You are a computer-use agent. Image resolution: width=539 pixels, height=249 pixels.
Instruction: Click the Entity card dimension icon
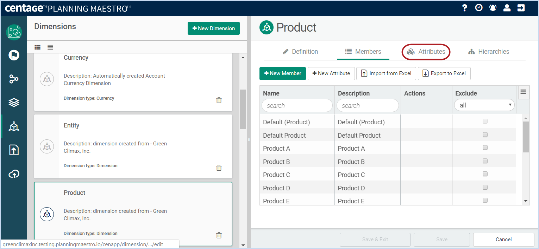47,146
